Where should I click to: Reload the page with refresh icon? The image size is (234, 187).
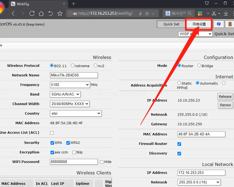tap(32, 14)
